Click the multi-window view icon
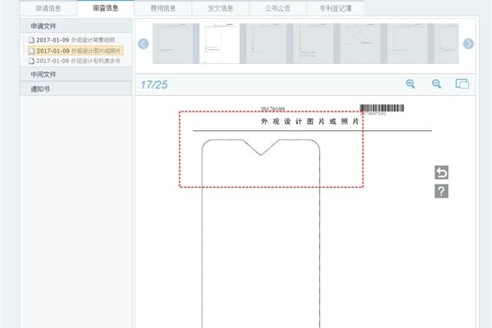 coord(462,84)
